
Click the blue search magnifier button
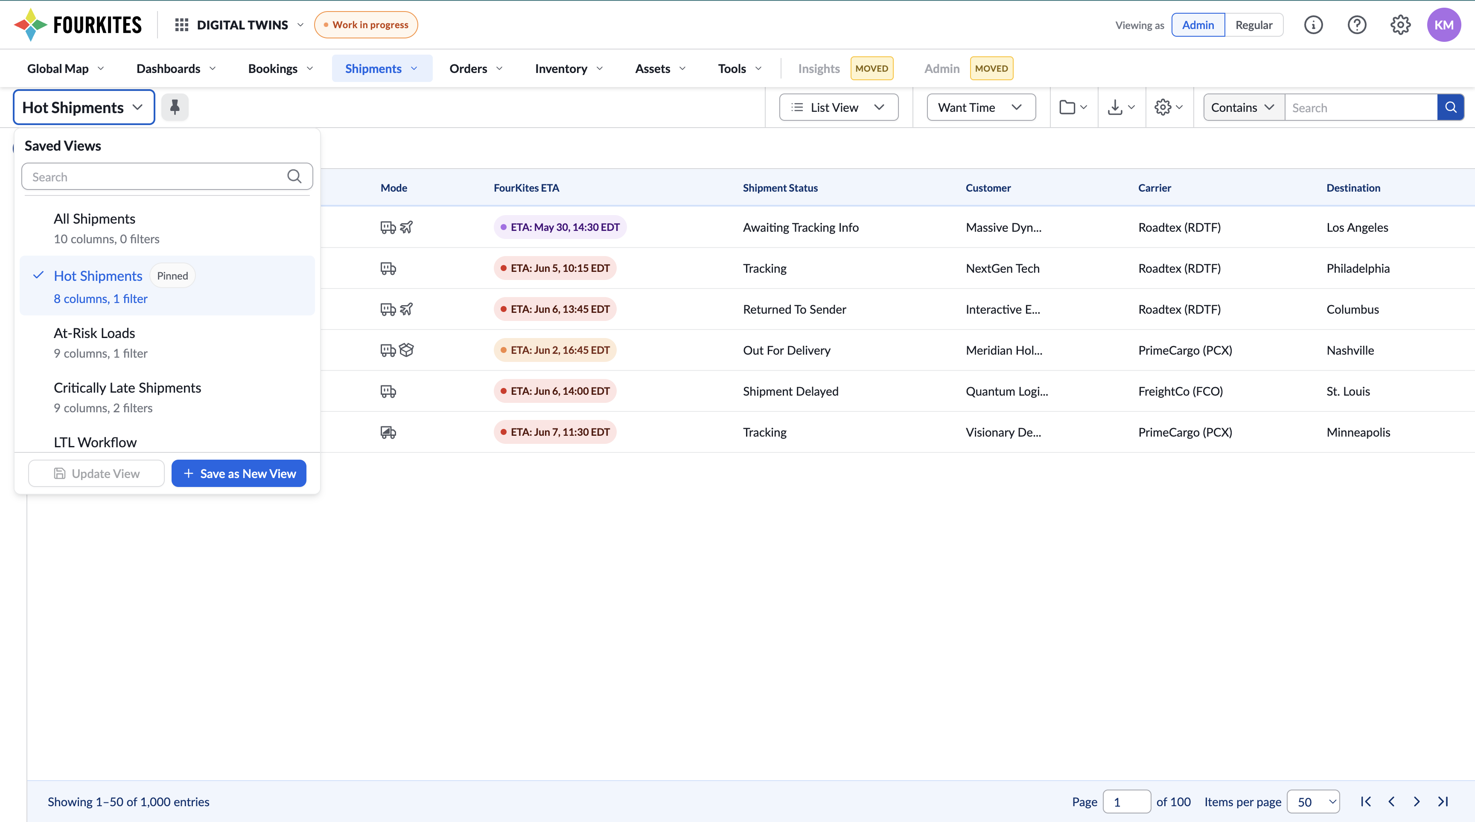(x=1450, y=107)
